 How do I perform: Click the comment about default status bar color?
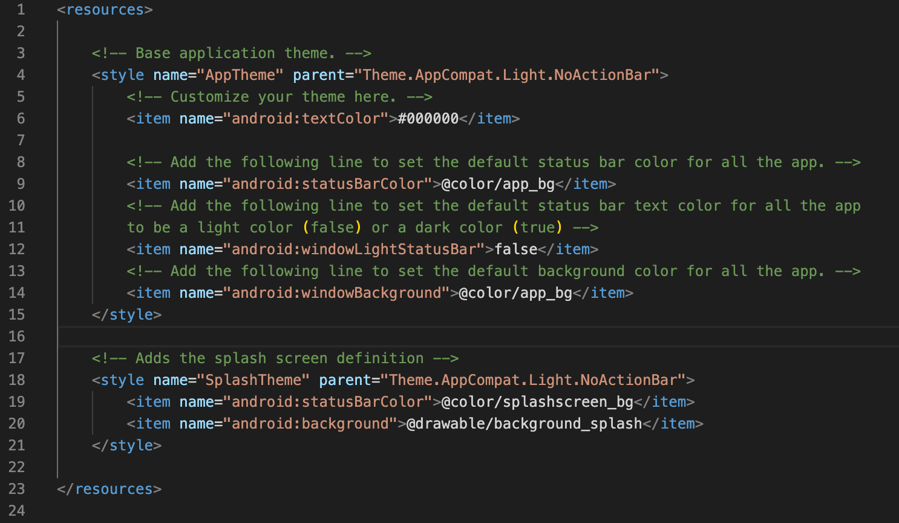(494, 162)
